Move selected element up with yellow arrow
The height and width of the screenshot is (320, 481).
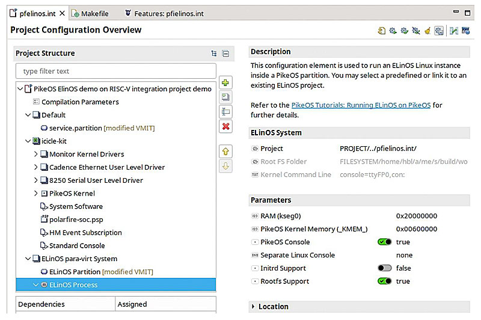(226, 151)
